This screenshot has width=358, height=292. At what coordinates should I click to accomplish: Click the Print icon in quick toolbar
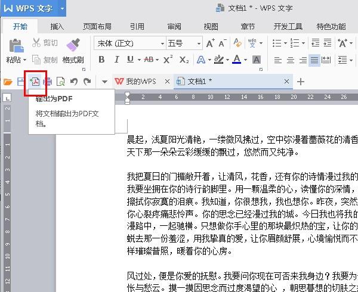pos(48,82)
